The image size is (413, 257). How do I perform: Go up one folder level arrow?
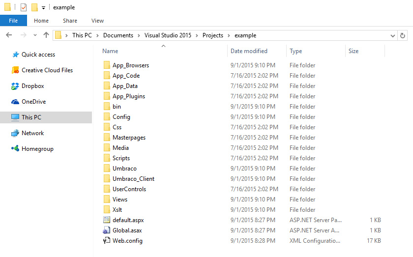click(46, 35)
